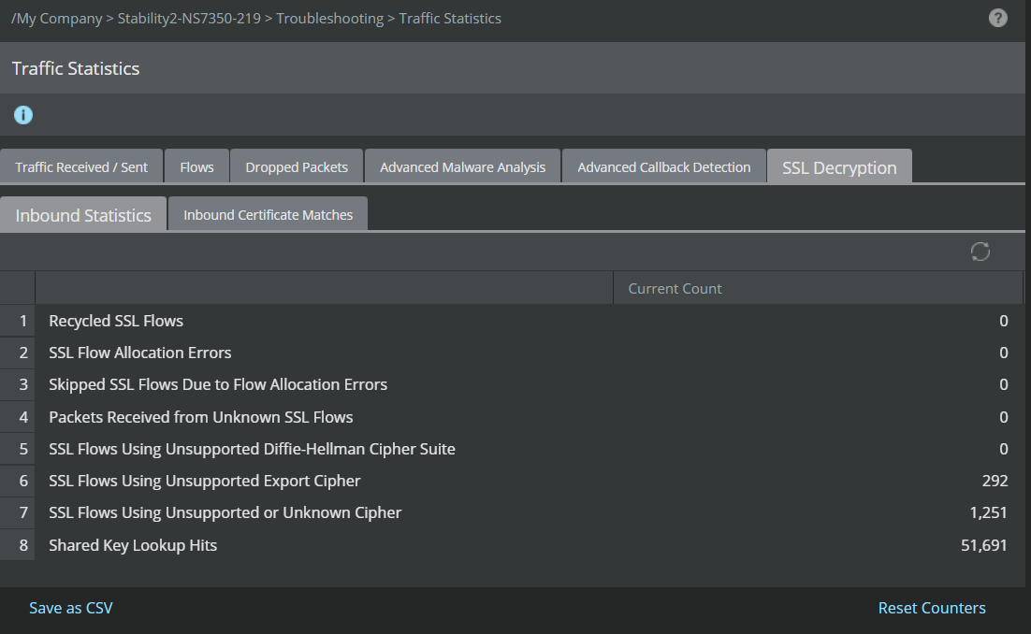Select the SSL Decryption tab
Screen dimensions: 1031x634
pyautogui.click(x=839, y=166)
